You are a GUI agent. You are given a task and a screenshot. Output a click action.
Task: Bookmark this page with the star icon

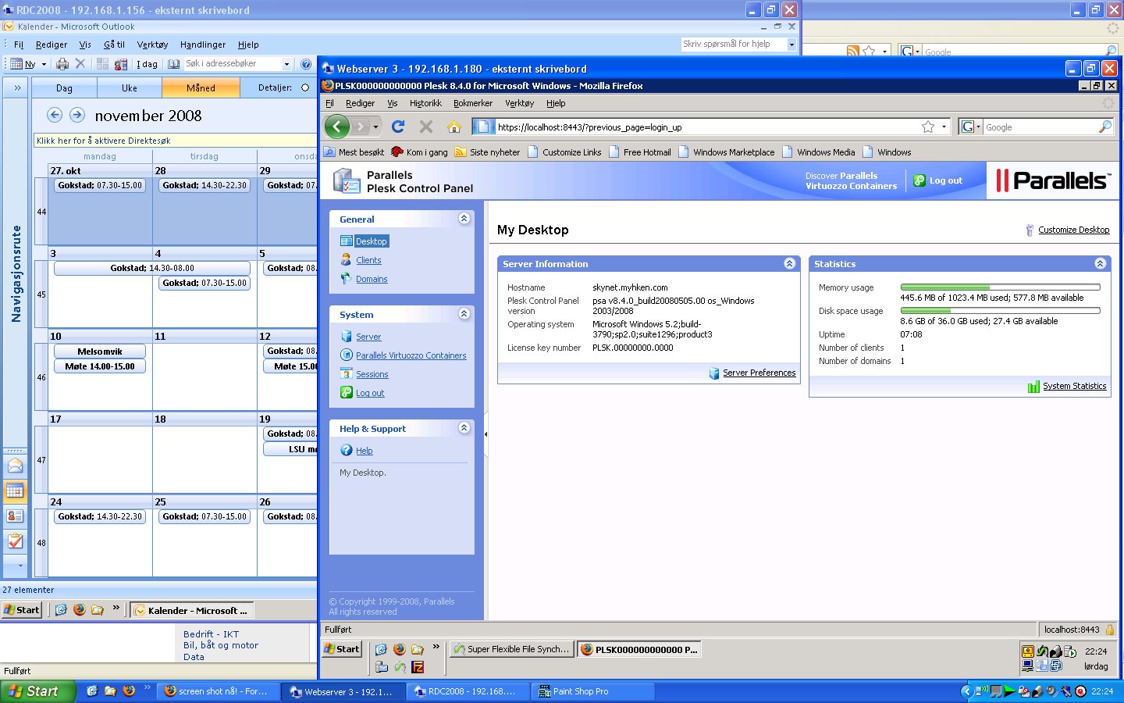pyautogui.click(x=928, y=127)
